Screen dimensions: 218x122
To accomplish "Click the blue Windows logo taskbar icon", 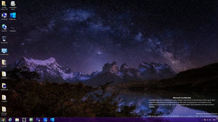I will point(52,120).
